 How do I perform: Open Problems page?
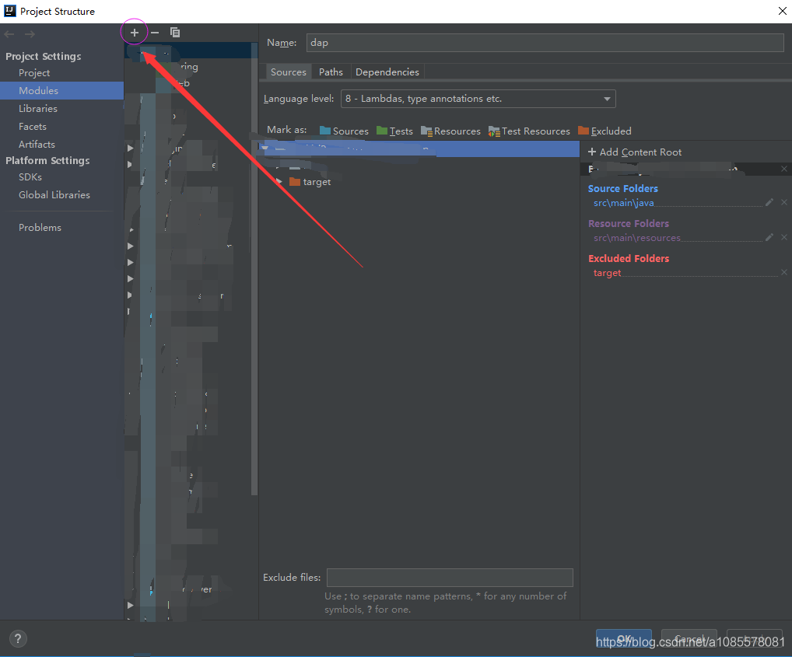[40, 228]
